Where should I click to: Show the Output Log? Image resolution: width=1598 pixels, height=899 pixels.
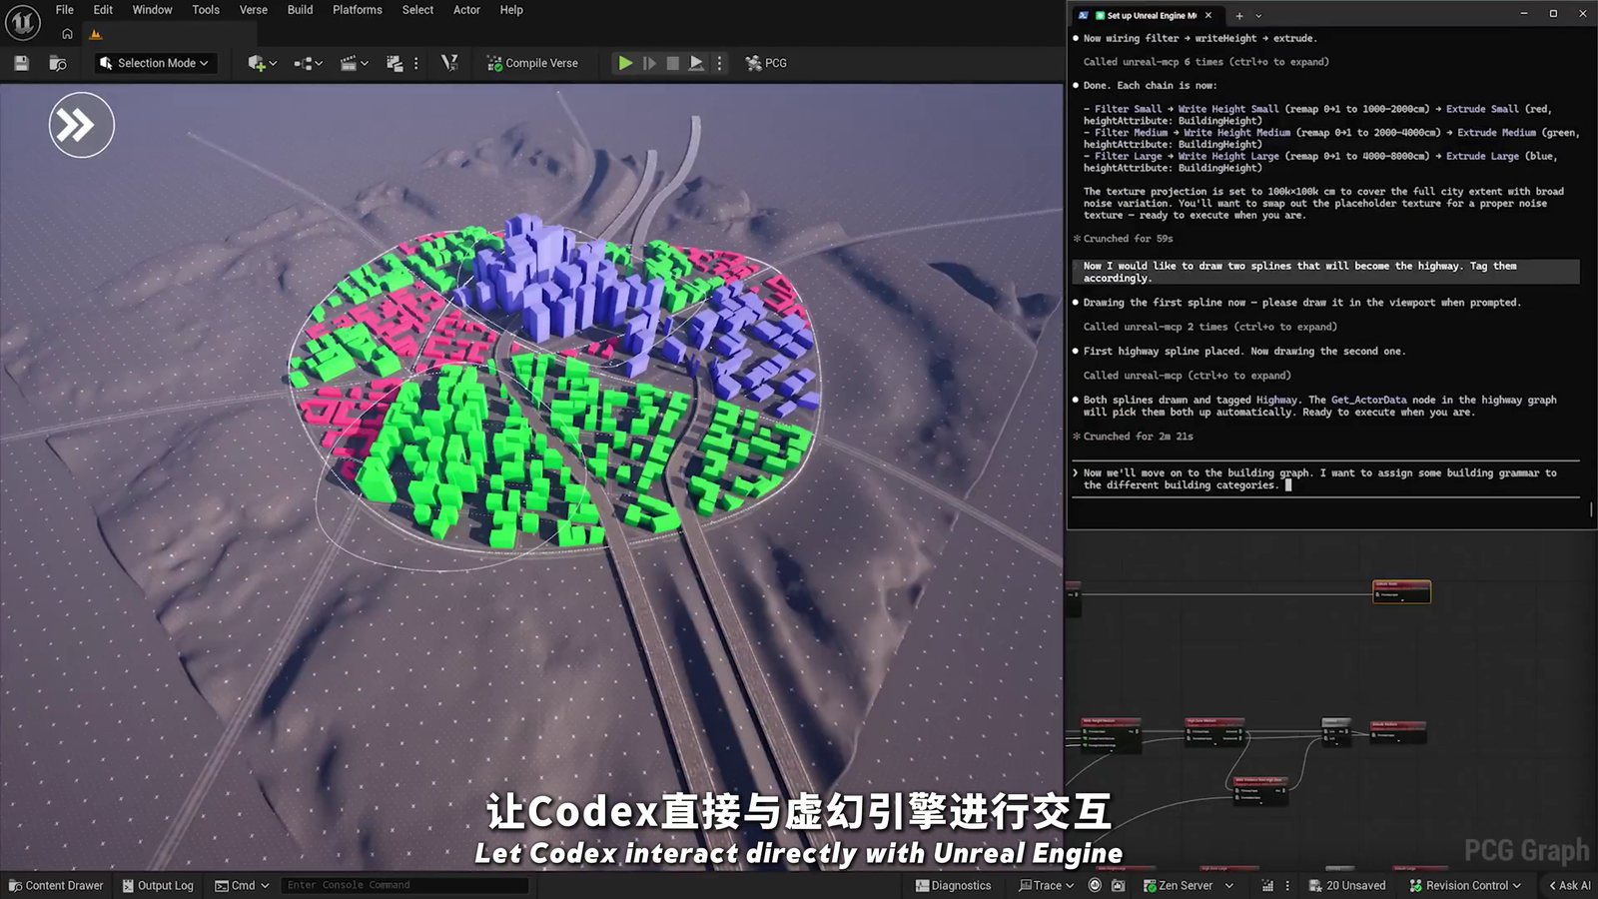158,885
